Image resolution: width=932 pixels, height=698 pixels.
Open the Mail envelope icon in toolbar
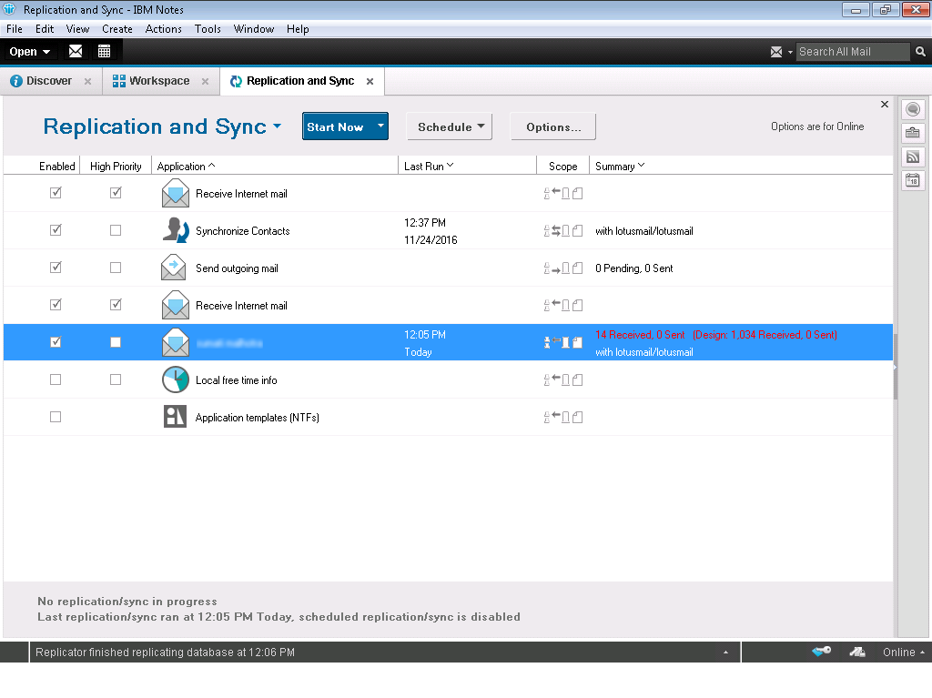tap(76, 51)
